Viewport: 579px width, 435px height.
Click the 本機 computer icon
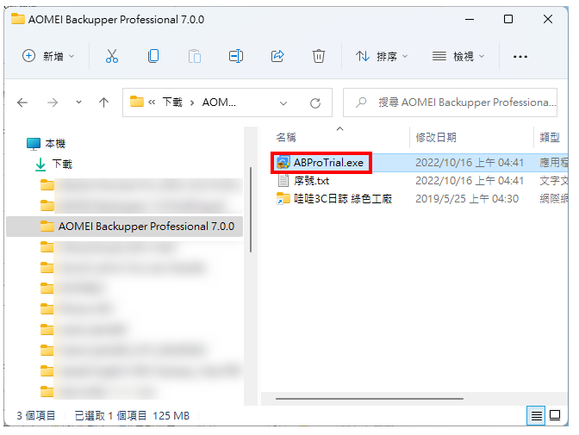click(34, 144)
